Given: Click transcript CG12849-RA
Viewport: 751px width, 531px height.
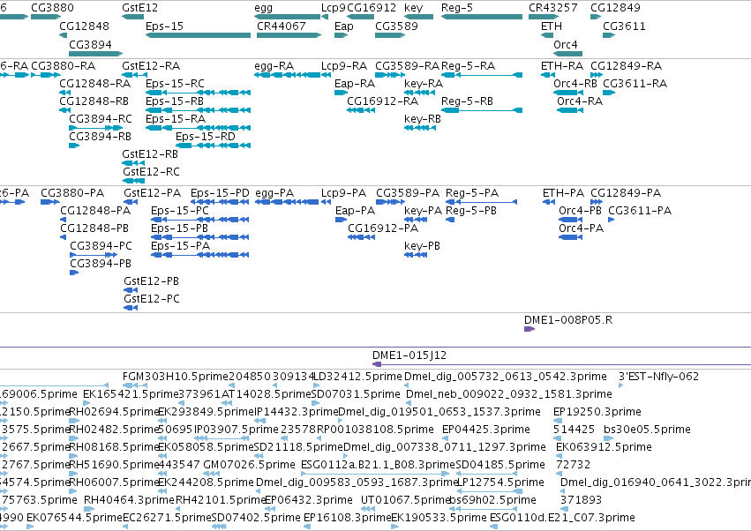Looking at the screenshot, I should pyautogui.click(x=626, y=65).
